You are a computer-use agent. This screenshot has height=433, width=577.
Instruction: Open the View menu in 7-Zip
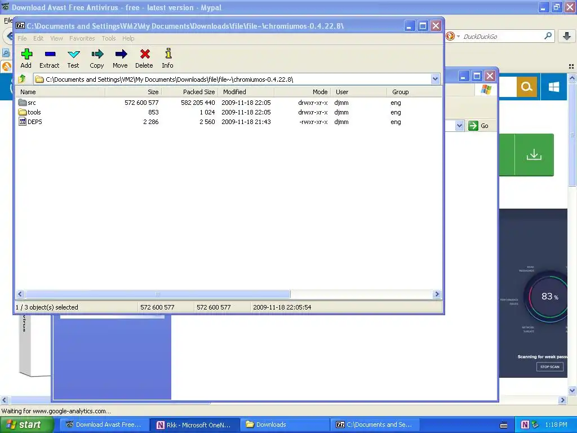tap(56, 38)
